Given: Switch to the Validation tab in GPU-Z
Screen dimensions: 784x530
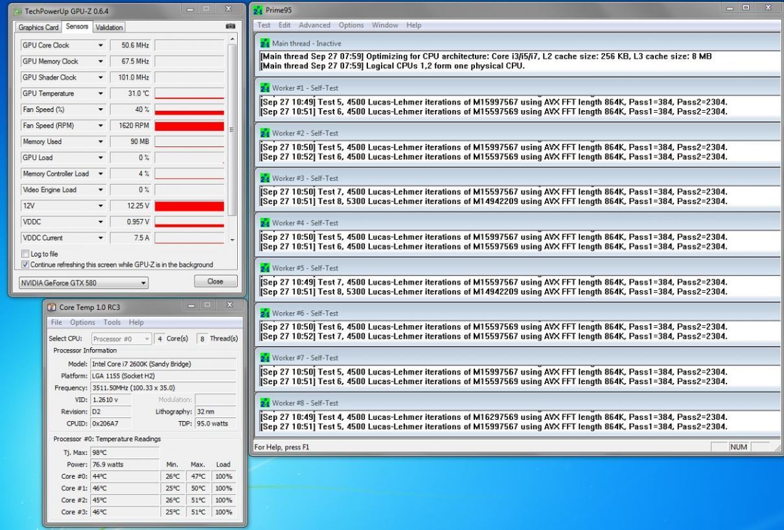Looking at the screenshot, I should click(109, 27).
